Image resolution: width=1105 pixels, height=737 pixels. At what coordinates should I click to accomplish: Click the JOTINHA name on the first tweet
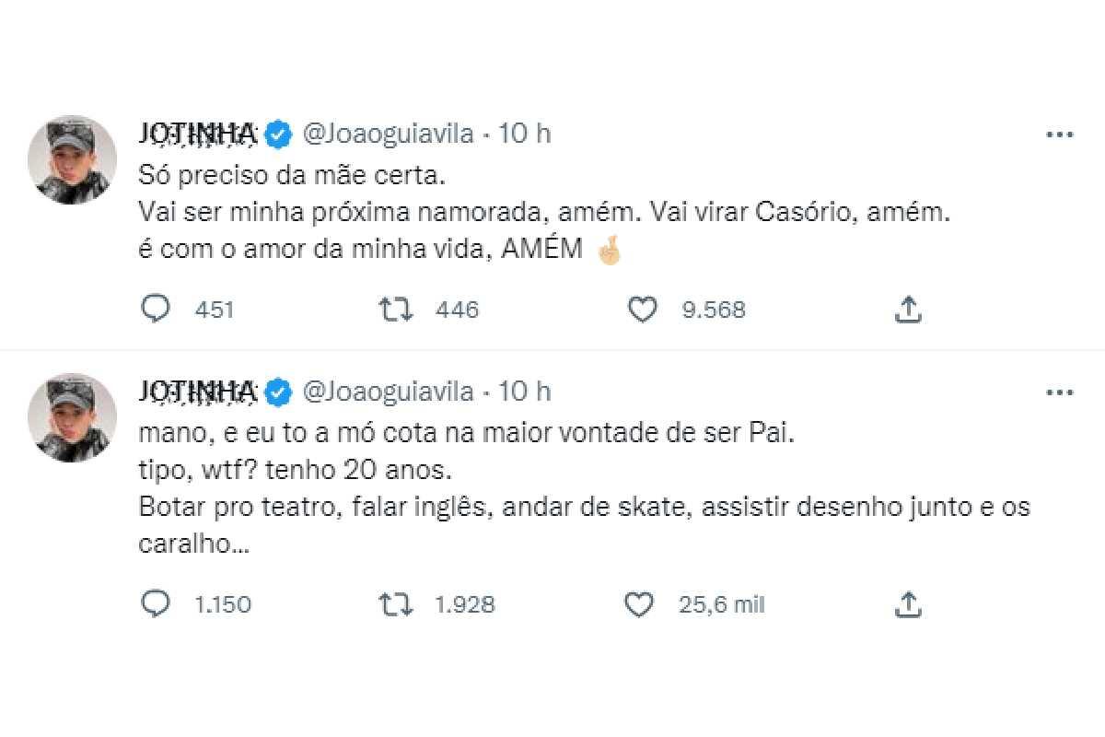click(196, 135)
